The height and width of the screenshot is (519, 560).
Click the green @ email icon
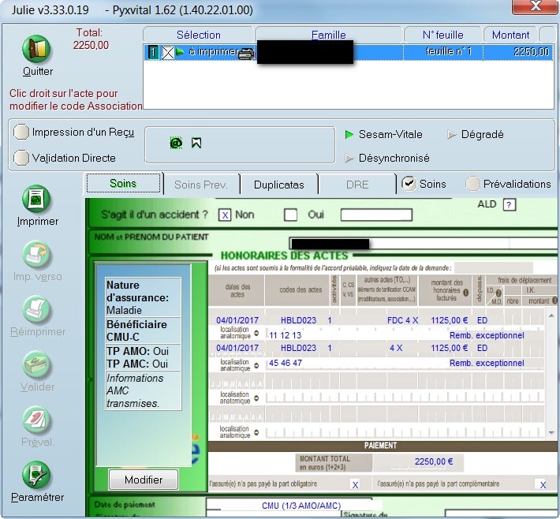(x=176, y=143)
